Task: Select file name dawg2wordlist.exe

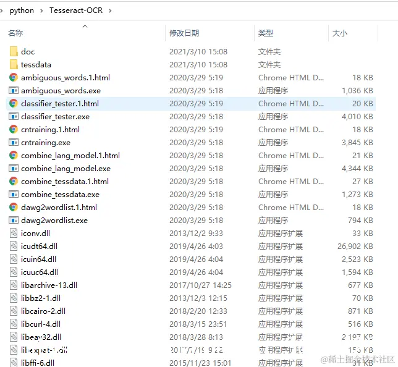Action: click(x=54, y=221)
